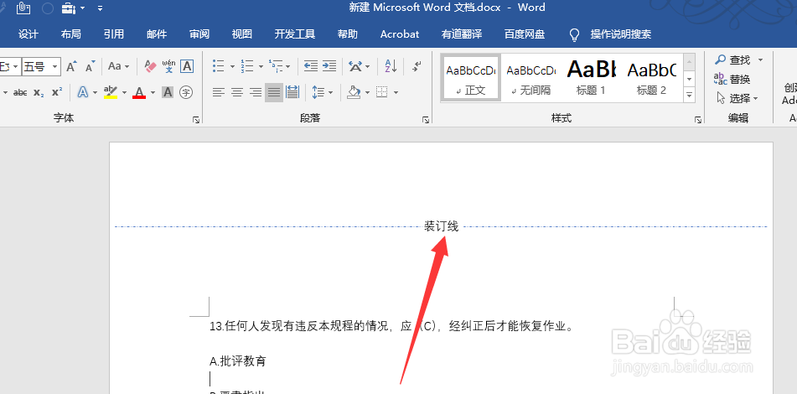The image size is (797, 394).
Task: Sort paragraphs with the A-Z sort icon
Action: (391, 66)
